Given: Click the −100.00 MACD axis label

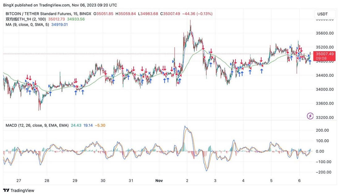Looking at the screenshot, I should 324,162.
